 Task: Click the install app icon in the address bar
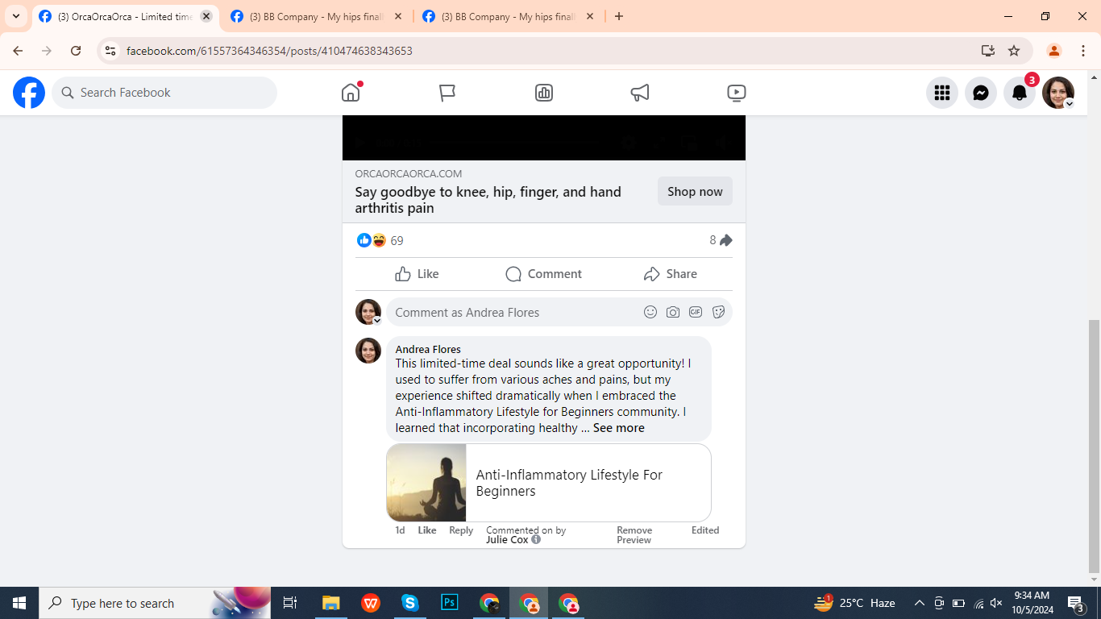tap(988, 51)
